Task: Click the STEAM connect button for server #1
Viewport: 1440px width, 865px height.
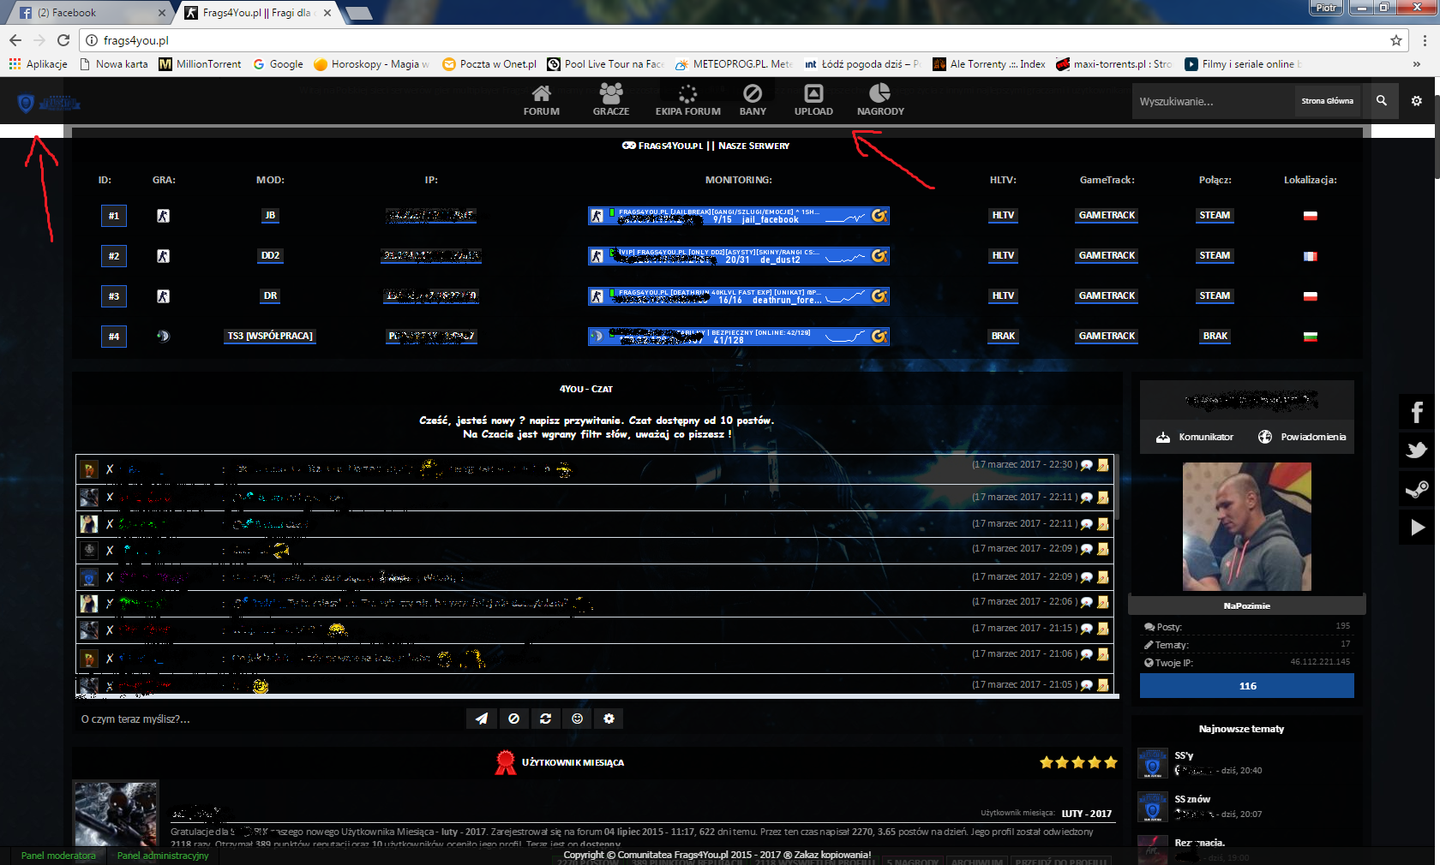Action: pos(1214,216)
